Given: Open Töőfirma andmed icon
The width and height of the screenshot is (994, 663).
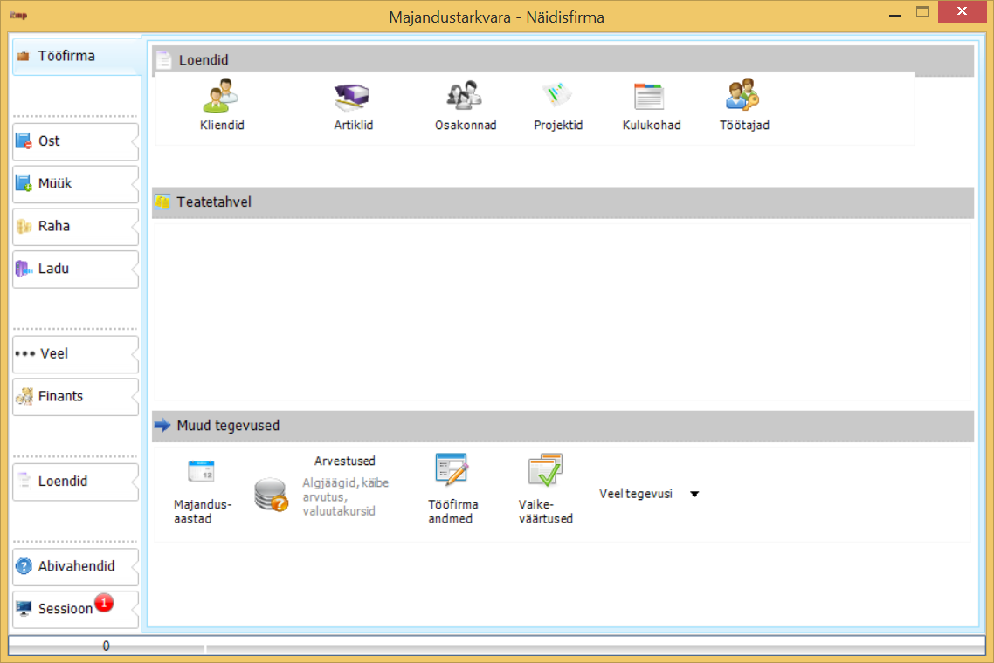Looking at the screenshot, I should [x=452, y=470].
